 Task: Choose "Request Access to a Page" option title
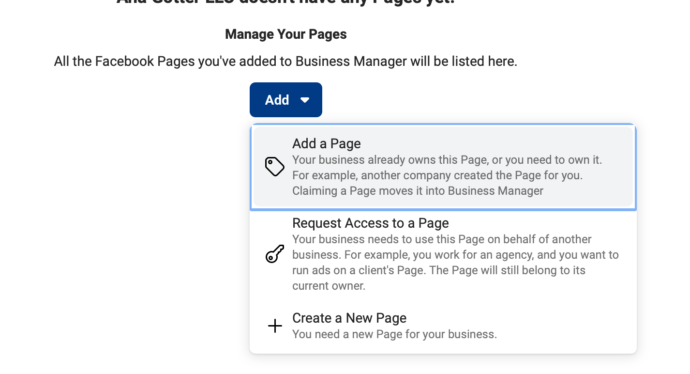click(370, 223)
